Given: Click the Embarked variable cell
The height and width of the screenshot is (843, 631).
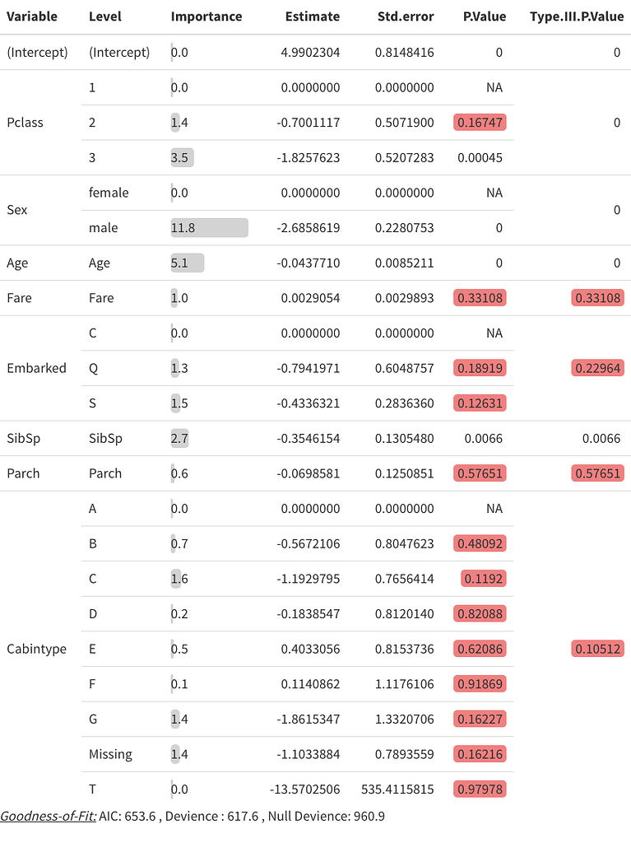Looking at the screenshot, I should (x=36, y=368).
